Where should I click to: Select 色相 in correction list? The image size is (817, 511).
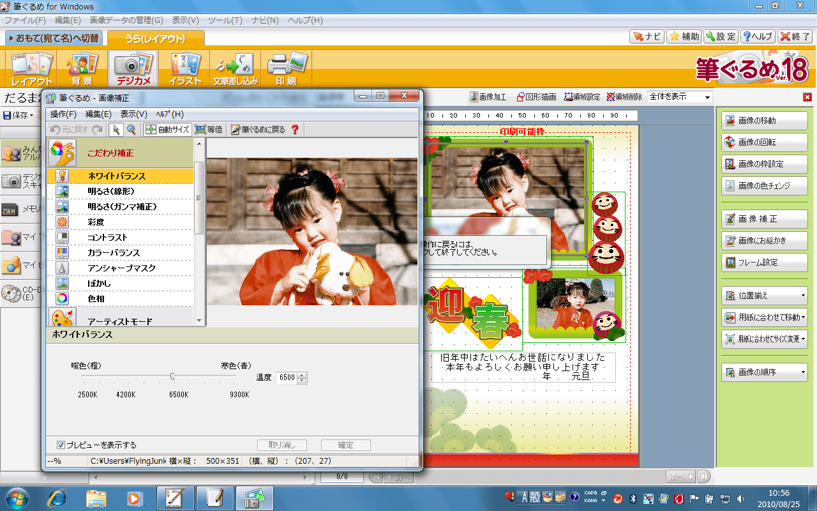pos(120,298)
